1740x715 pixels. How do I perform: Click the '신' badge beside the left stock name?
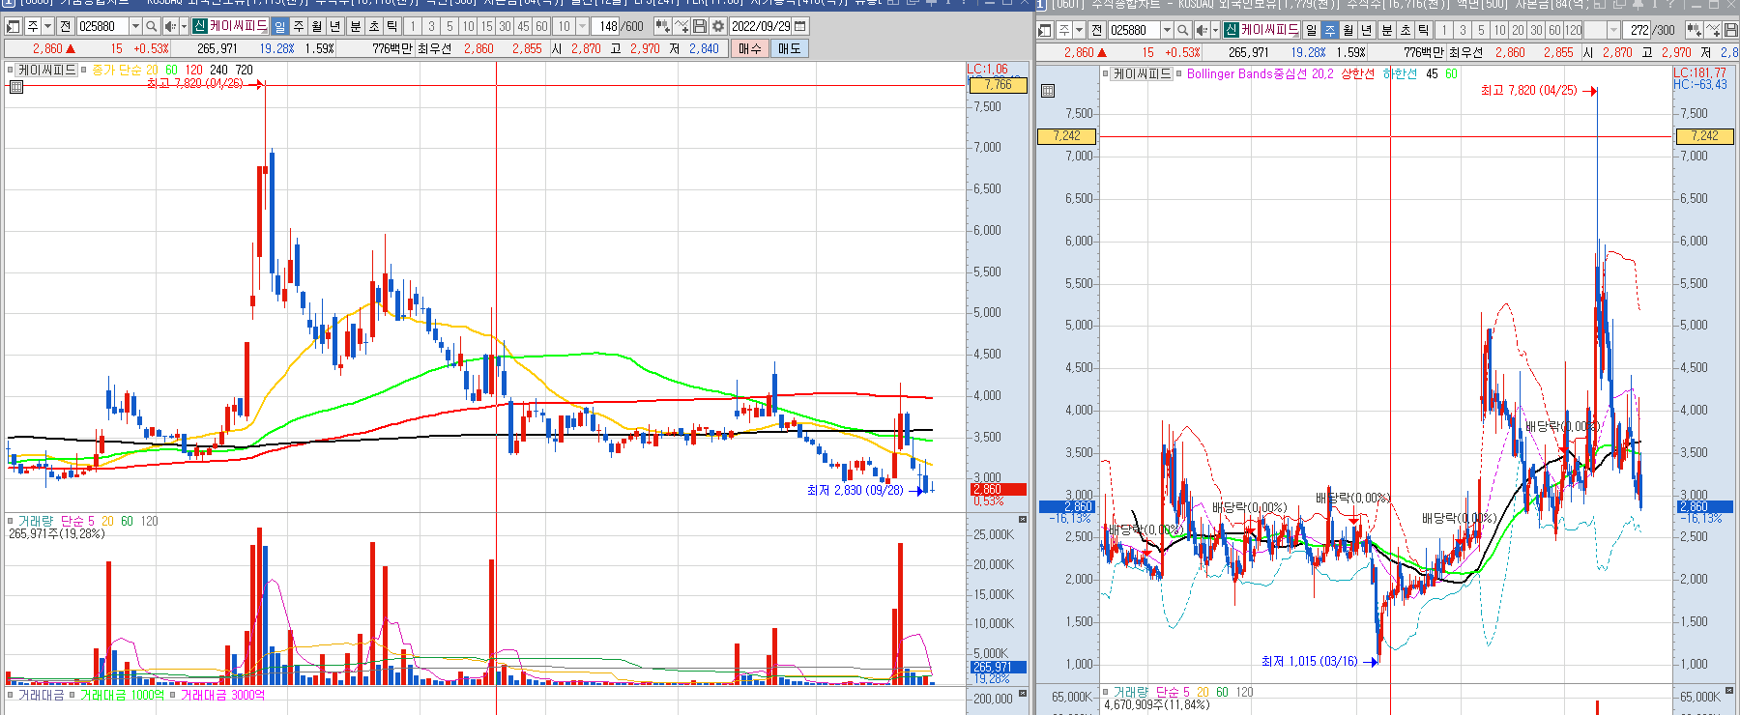(x=198, y=26)
